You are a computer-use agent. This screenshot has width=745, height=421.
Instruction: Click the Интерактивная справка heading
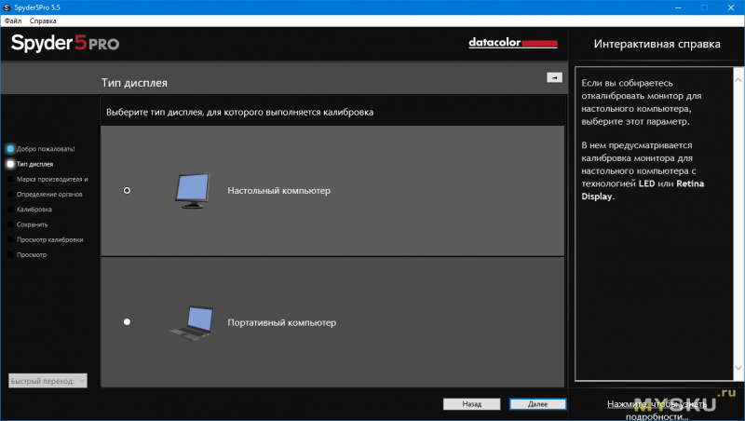[657, 44]
